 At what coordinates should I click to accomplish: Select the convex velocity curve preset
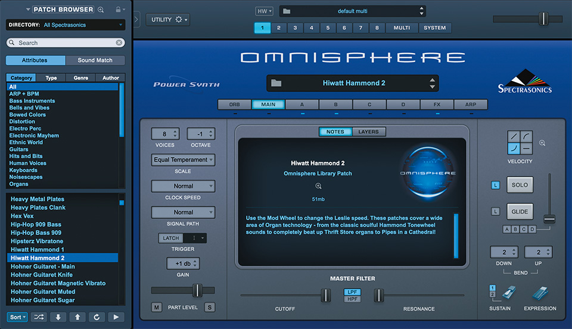(x=526, y=137)
